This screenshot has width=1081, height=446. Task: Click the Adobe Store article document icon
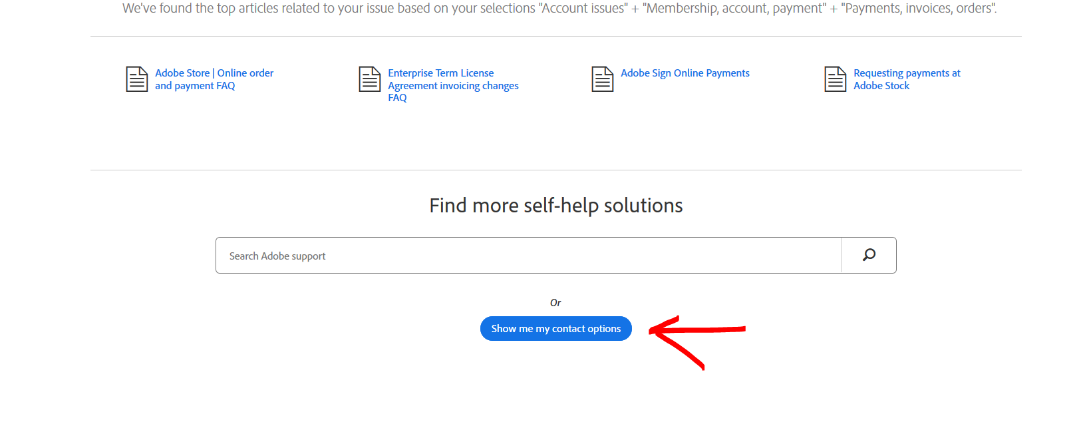pyautogui.click(x=136, y=79)
